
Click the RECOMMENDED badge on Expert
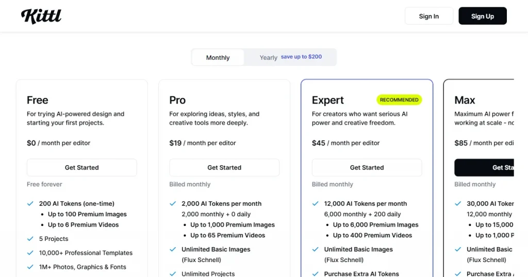(x=399, y=100)
